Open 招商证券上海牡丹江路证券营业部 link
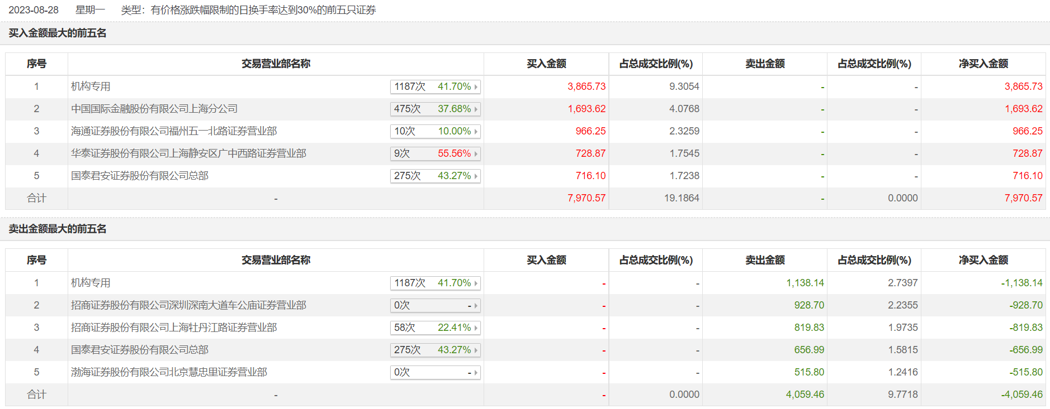The image size is (1050, 409). (174, 328)
